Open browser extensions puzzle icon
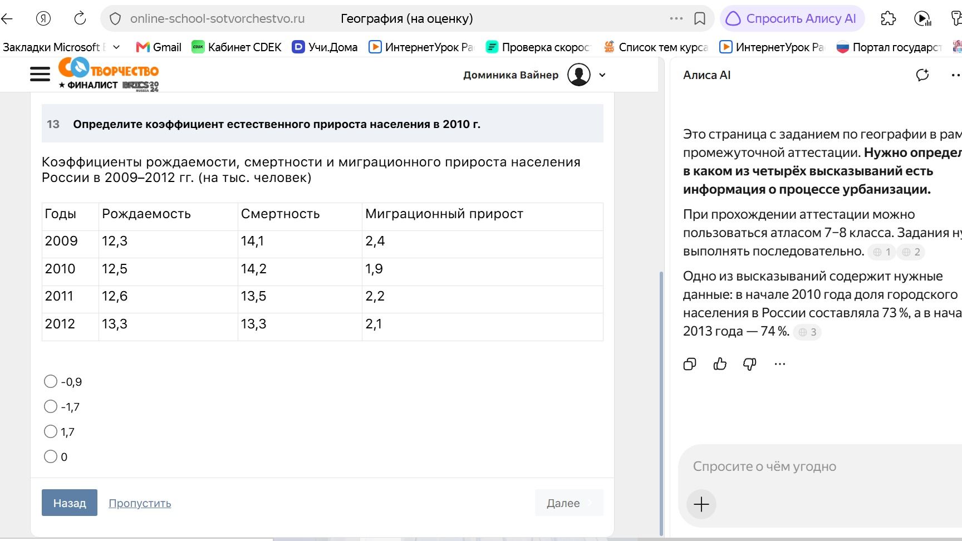Image resolution: width=962 pixels, height=541 pixels. click(x=889, y=18)
